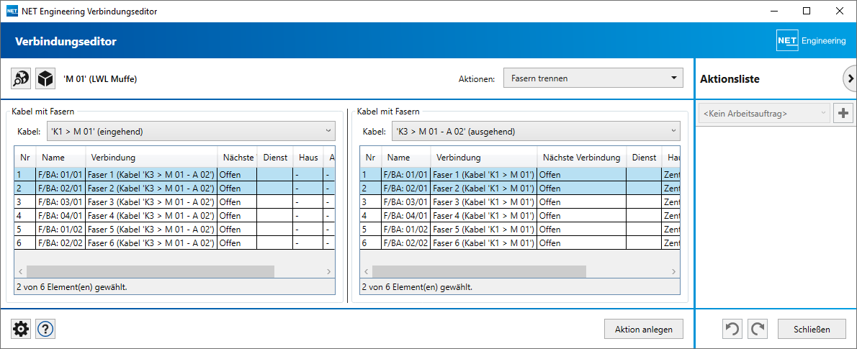This screenshot has width=857, height=349.
Task: Select right row 'Faser 1 (Kabel 'K1 > M 01')'
Action: pos(520,174)
